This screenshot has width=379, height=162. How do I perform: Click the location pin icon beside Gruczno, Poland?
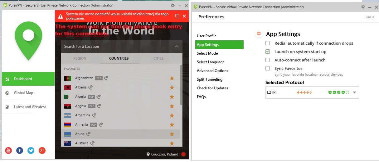point(148,154)
